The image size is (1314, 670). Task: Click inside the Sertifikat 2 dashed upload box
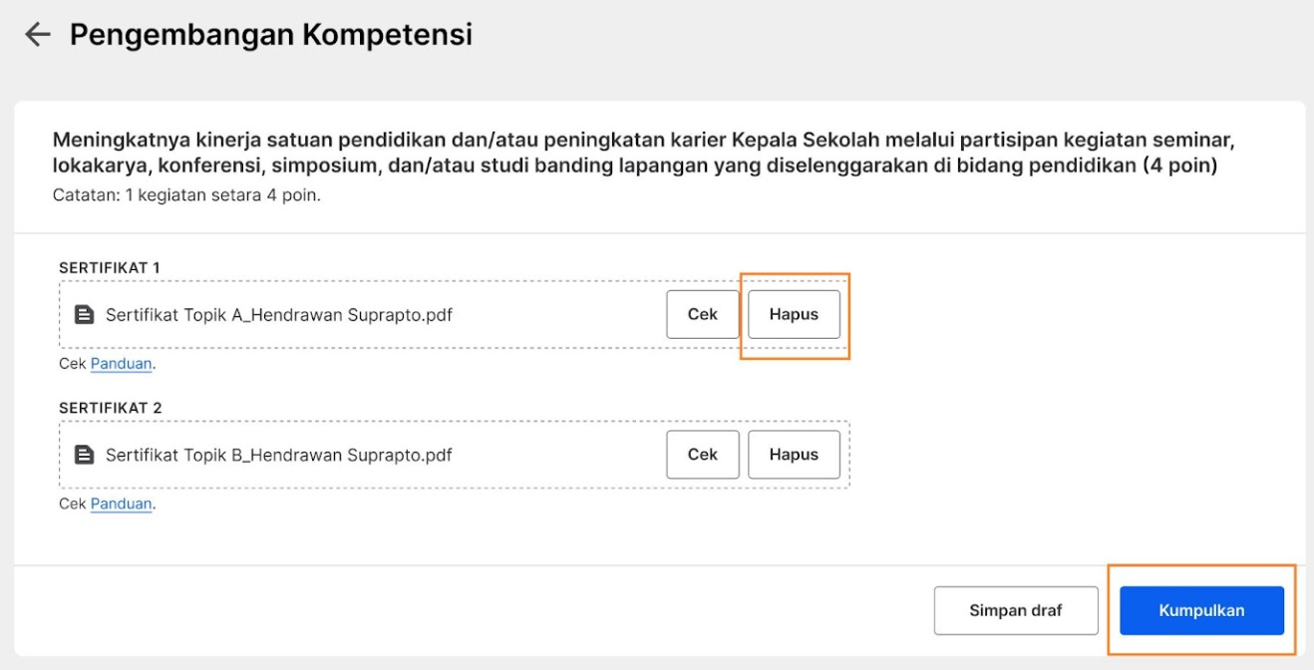coord(455,455)
